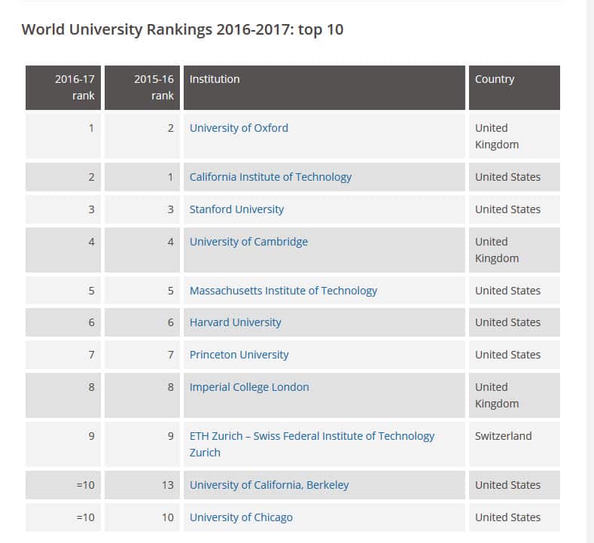Click the =10 rank in Berkeley row

click(85, 485)
